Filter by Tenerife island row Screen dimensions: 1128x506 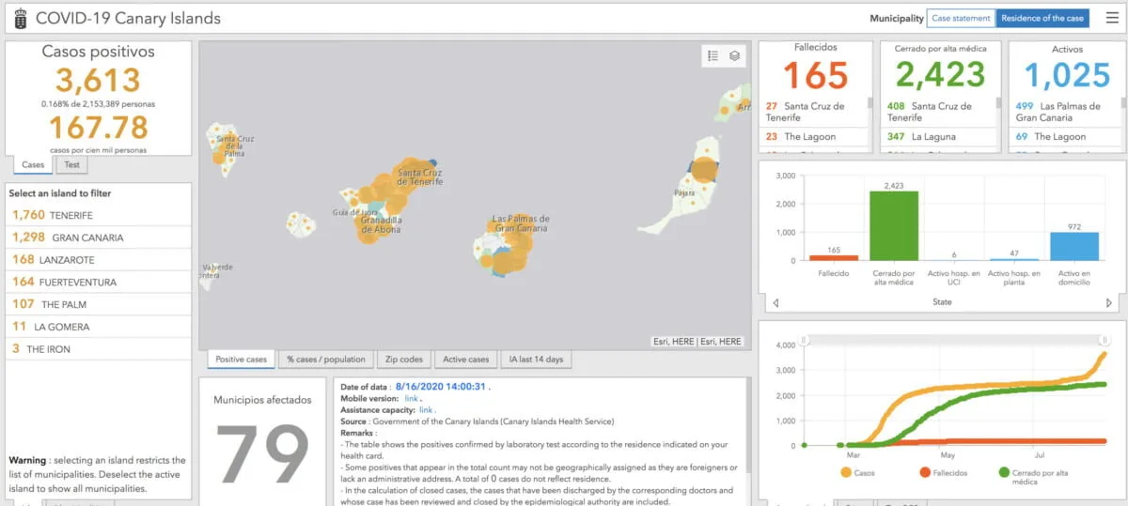[99, 215]
